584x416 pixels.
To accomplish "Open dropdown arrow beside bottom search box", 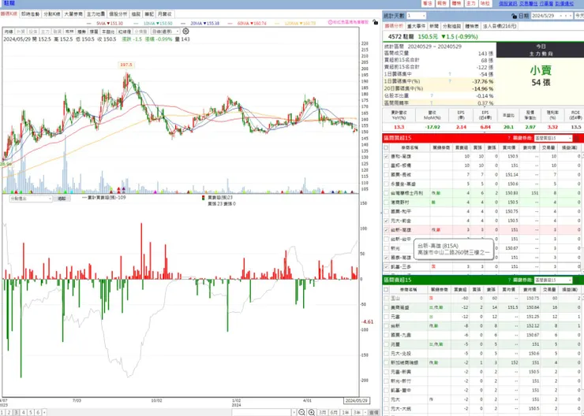I will [x=294, y=412].
